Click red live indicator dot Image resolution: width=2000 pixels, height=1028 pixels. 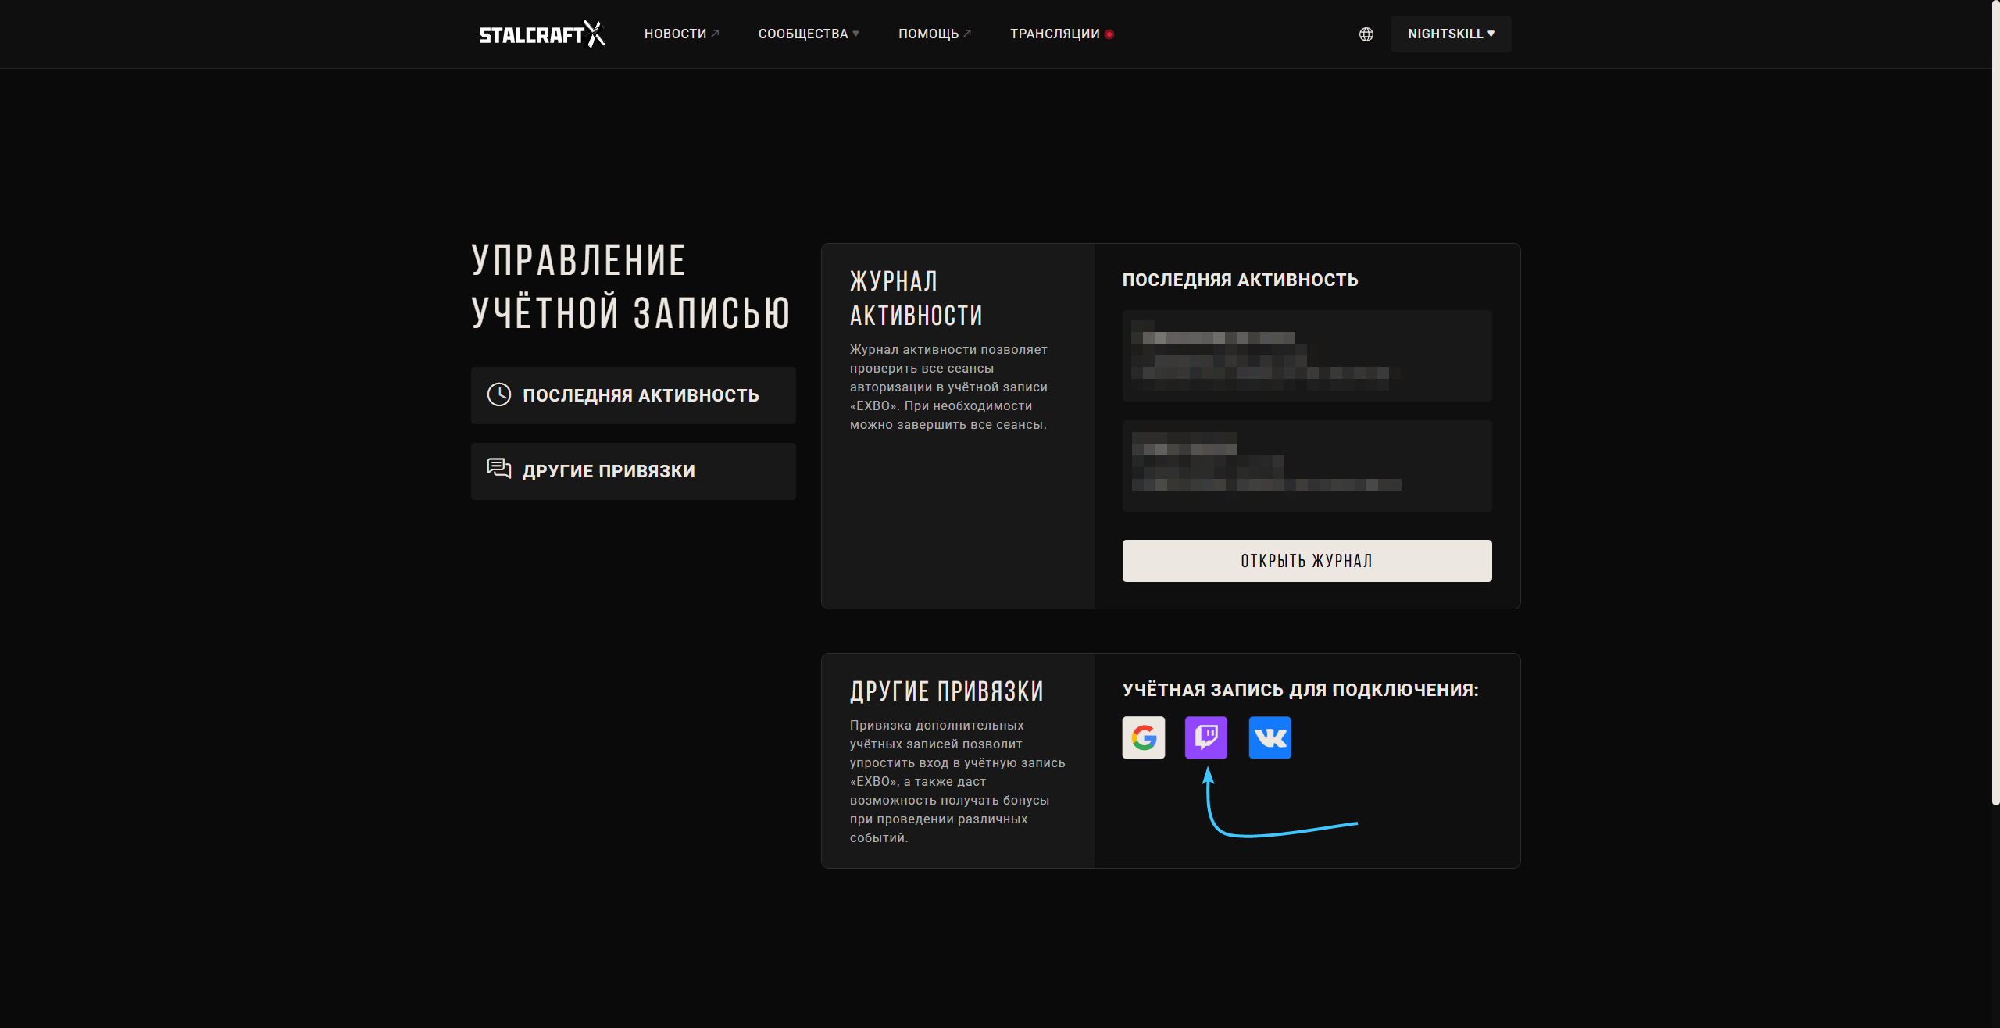(x=1109, y=34)
